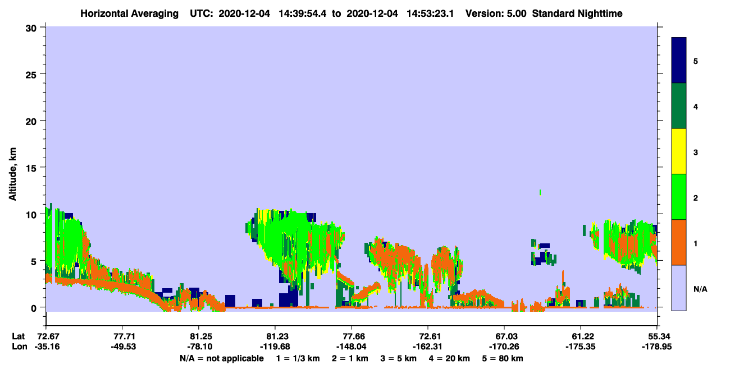Click the 'N/A = not applicable' legend text
730x374 pixels.
222,358
